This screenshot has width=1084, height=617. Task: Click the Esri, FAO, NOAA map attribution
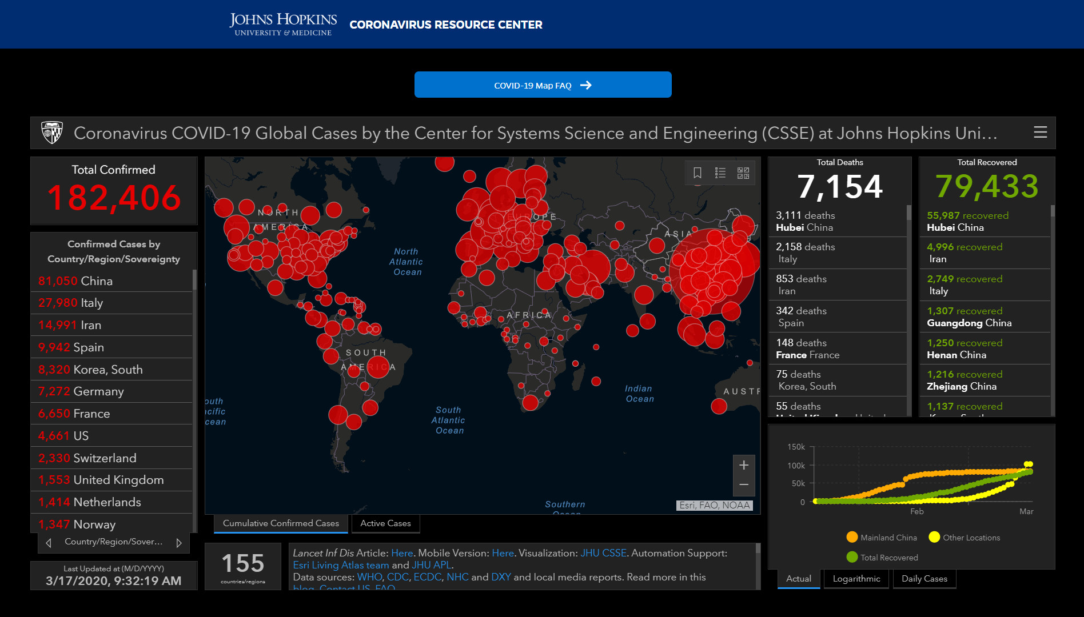pyautogui.click(x=714, y=505)
